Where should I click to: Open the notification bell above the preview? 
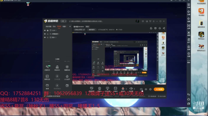pyautogui.click(x=160, y=28)
